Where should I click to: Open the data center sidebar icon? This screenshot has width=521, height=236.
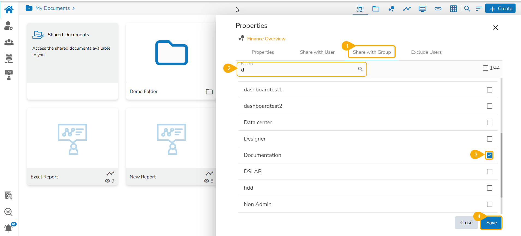point(9,58)
